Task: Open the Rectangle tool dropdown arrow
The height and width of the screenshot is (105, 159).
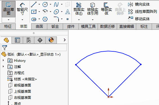Action: (x=39, y=12)
